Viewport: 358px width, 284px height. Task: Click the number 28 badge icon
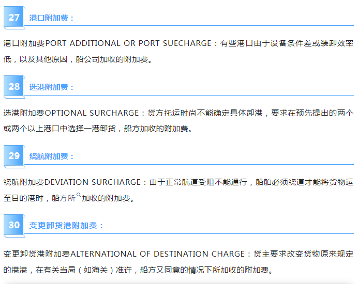pos(14,87)
